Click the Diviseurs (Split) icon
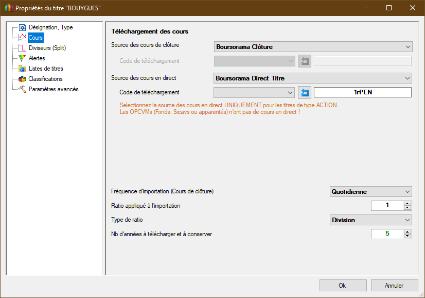 pyautogui.click(x=22, y=48)
